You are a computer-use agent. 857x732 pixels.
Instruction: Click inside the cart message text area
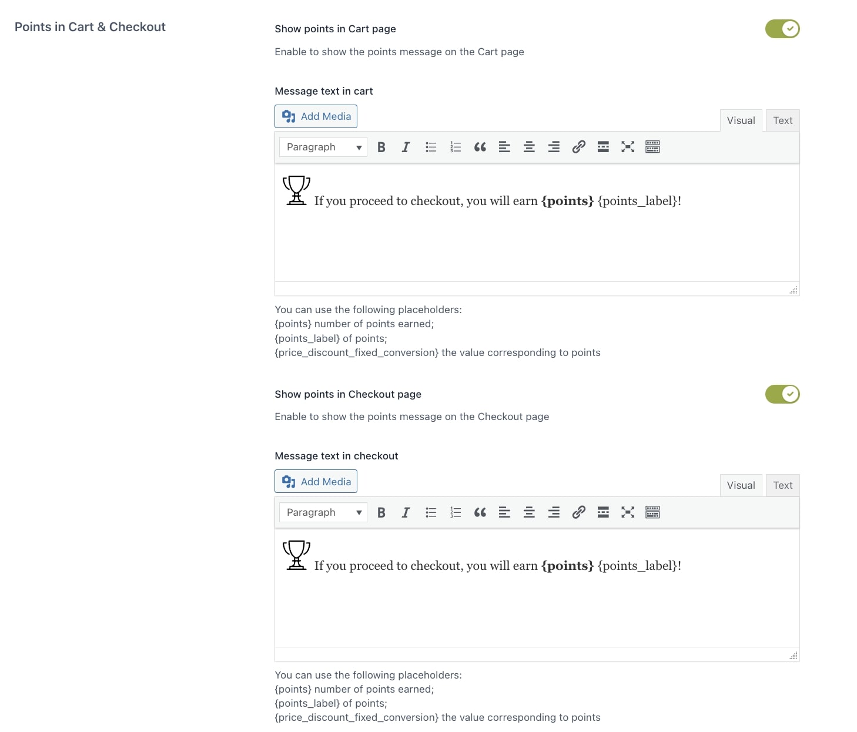click(x=537, y=223)
